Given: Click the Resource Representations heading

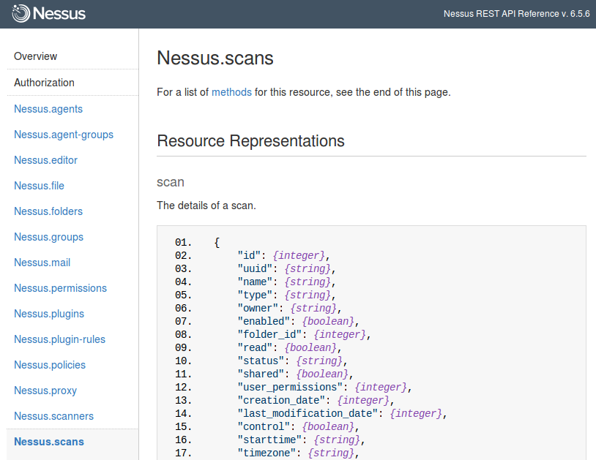Looking at the screenshot, I should [x=251, y=141].
